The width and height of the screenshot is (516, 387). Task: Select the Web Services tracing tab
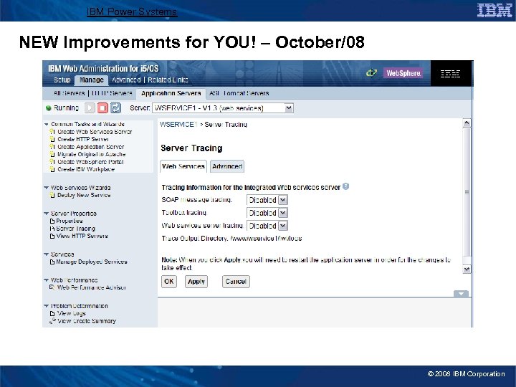183,166
